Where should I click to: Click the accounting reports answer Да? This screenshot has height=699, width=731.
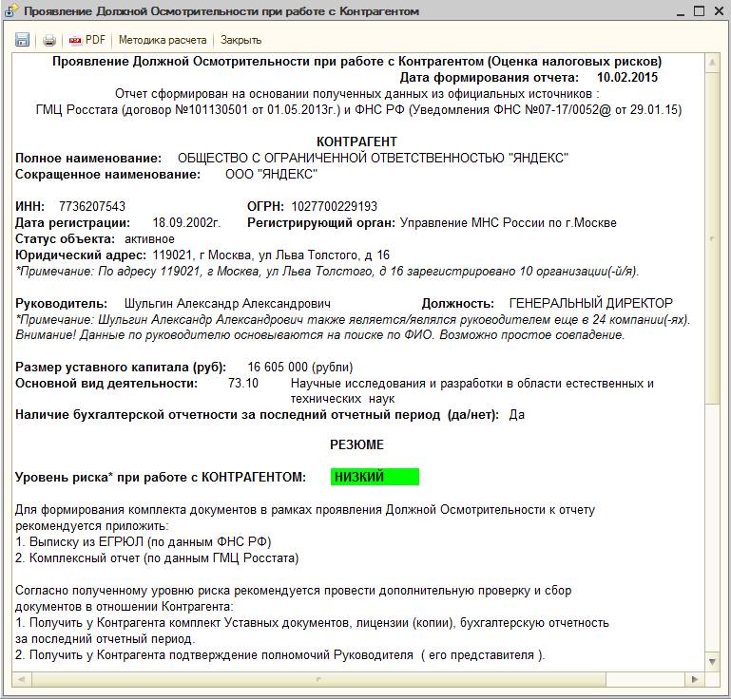(x=516, y=414)
